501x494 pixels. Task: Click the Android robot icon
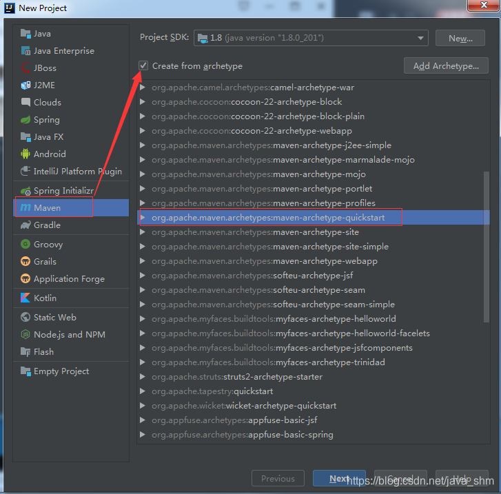point(25,154)
